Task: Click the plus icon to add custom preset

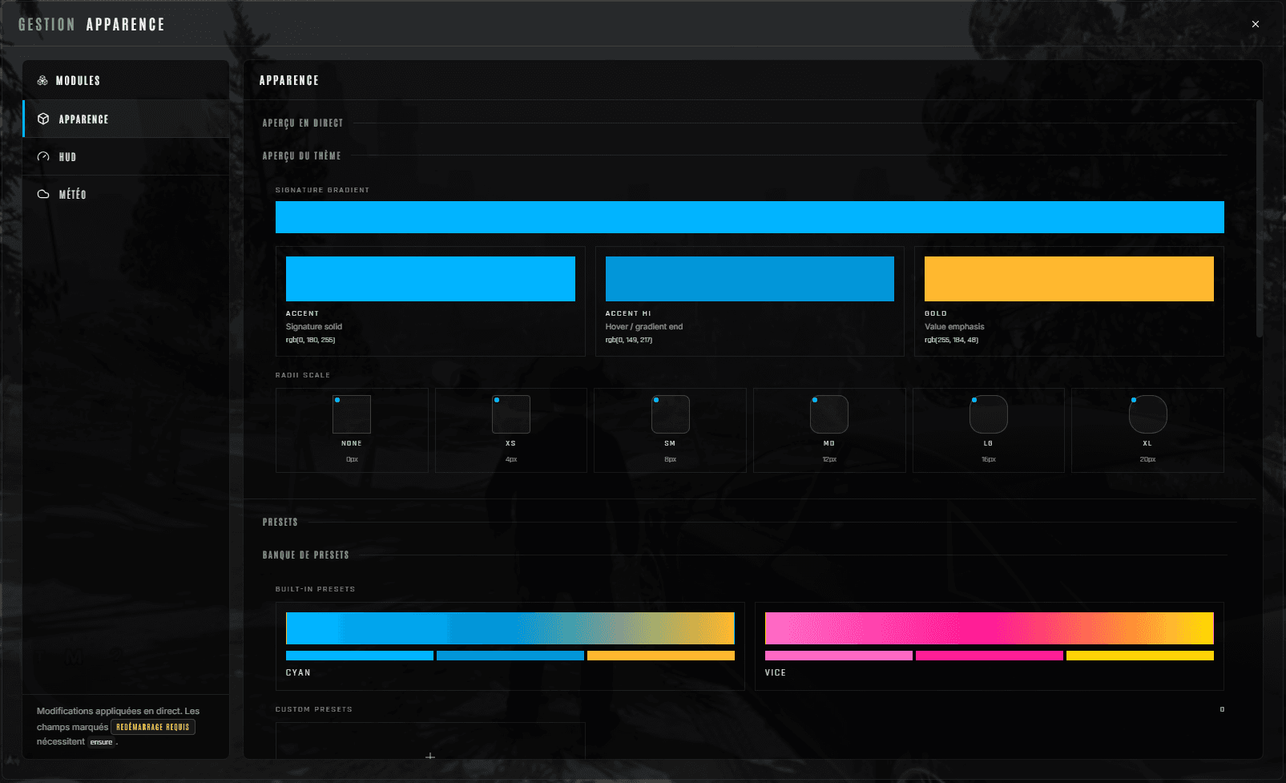Action: coord(430,756)
